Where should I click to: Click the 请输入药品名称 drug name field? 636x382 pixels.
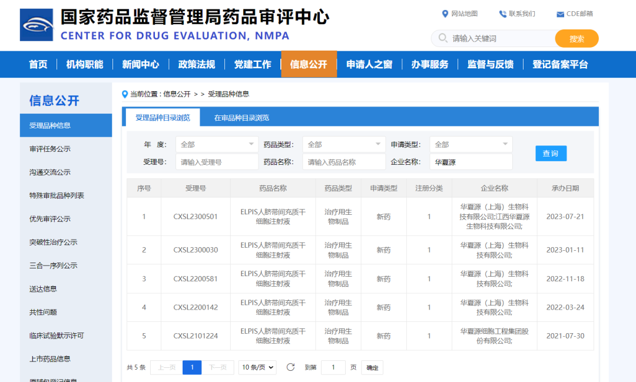[344, 162]
